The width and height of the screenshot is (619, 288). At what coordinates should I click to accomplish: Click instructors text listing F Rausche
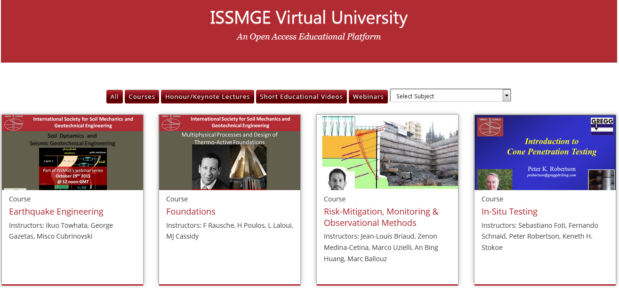(230, 231)
